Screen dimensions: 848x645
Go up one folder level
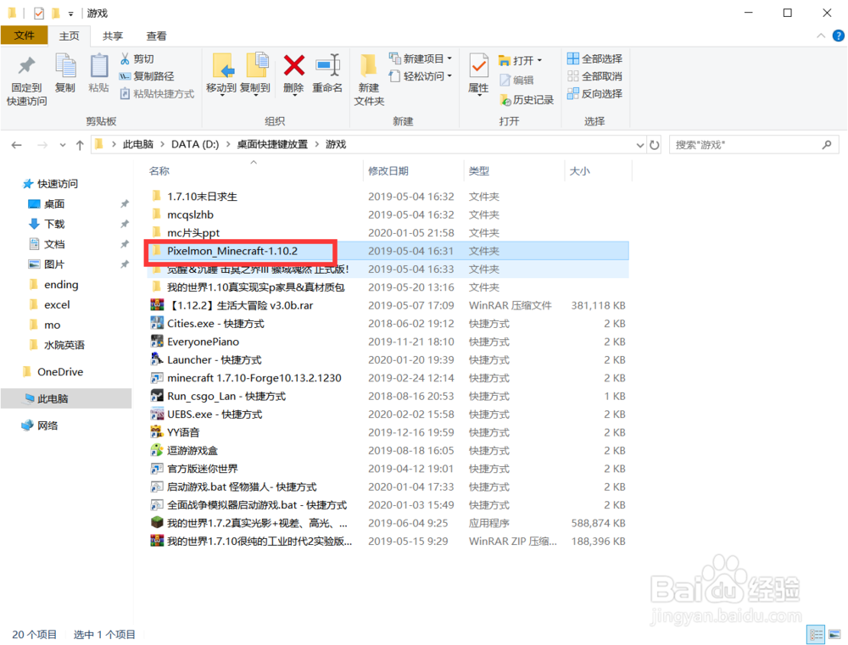(x=80, y=145)
